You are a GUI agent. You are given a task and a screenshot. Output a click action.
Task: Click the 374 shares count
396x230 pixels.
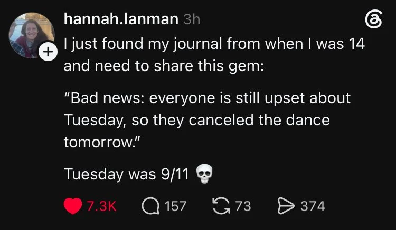point(313,206)
